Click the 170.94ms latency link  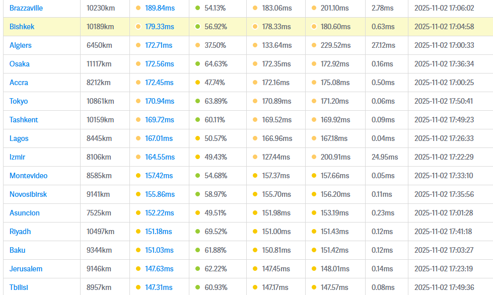point(160,101)
